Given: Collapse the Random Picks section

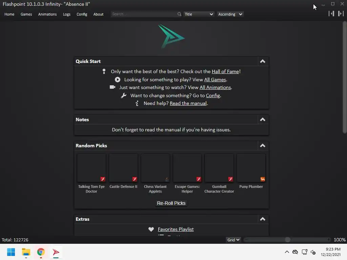Looking at the screenshot, I should 263,146.
